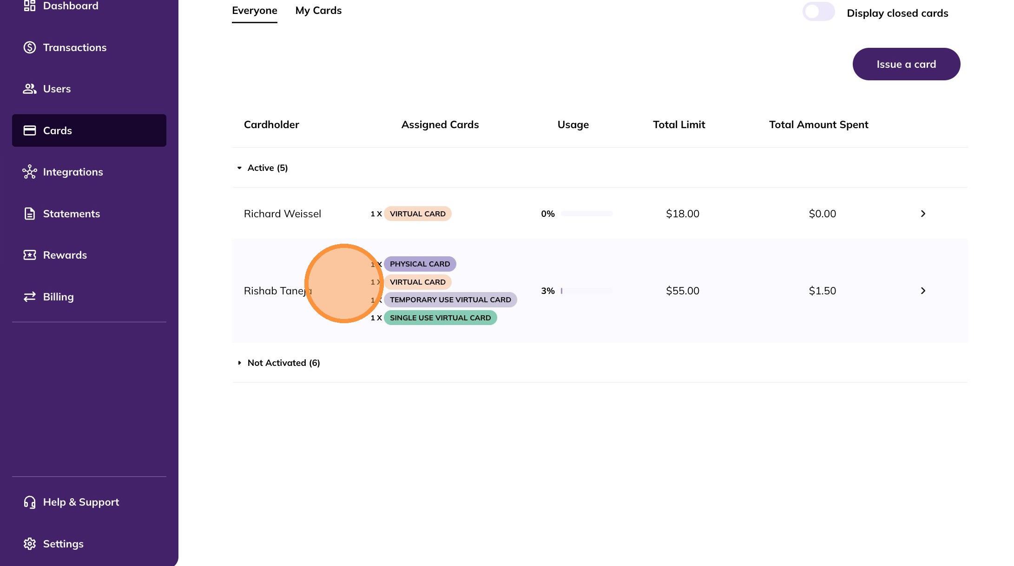Click the Integrations network icon
1014x566 pixels.
30,172
